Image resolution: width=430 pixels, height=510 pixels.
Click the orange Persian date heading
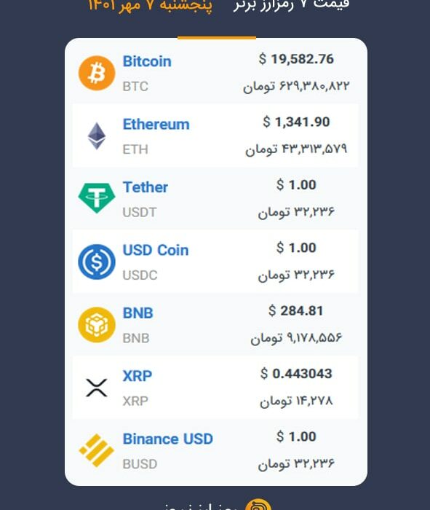point(150,6)
